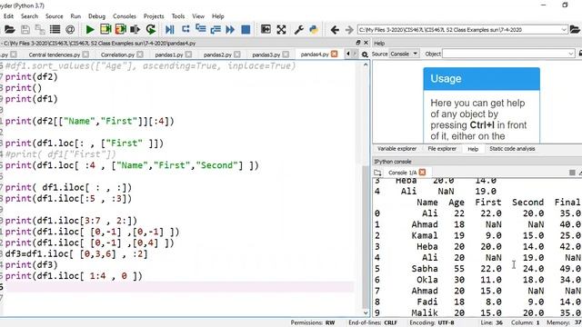Switch to File explorer tab
This screenshot has width=582, height=327.
(x=442, y=149)
